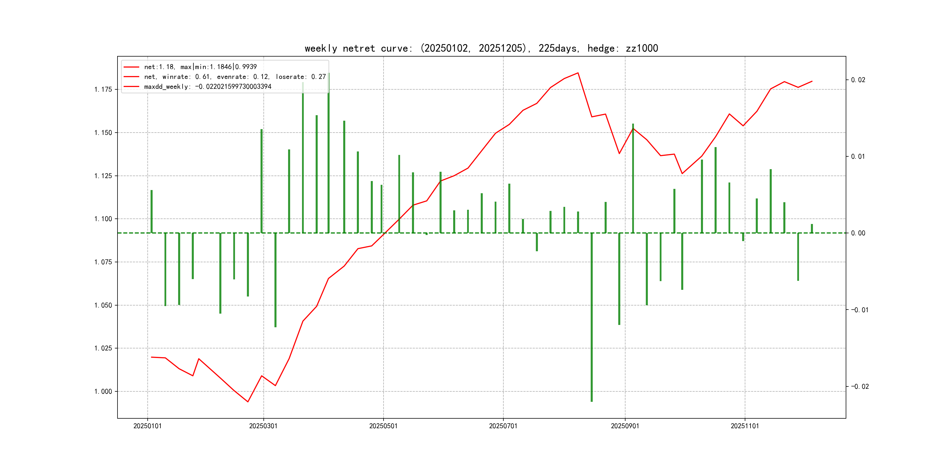Click red line swatch beside maxdd_weekly legend
Screen dimensions: 940x470
click(x=131, y=86)
